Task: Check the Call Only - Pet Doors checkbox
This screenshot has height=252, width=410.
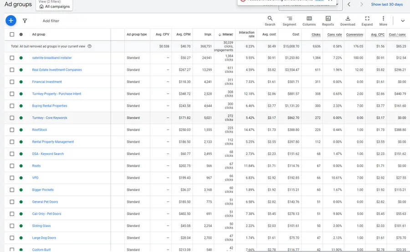Action: [12, 214]
